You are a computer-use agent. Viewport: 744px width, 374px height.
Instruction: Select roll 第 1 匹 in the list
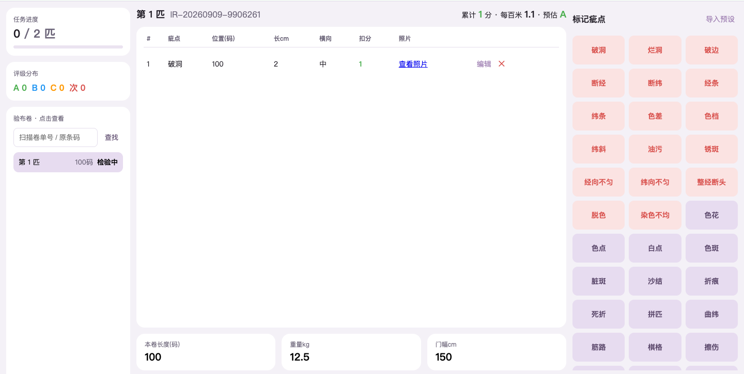coord(68,162)
